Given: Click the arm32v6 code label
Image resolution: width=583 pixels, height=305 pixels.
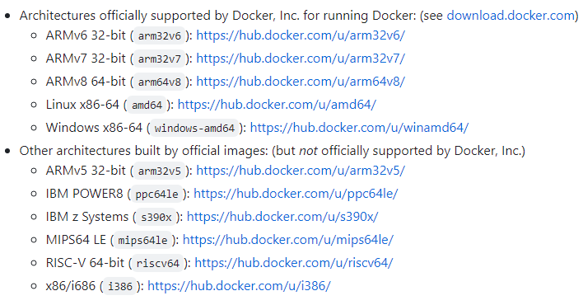Looking at the screenshot, I should point(160,35).
